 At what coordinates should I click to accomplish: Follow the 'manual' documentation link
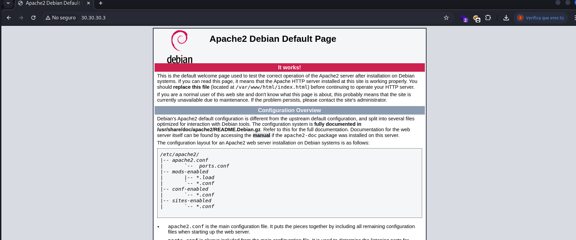tap(261, 135)
